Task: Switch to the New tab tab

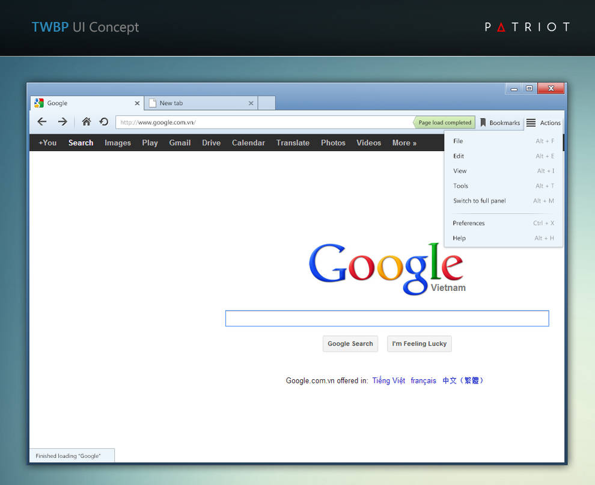Action: coord(201,103)
